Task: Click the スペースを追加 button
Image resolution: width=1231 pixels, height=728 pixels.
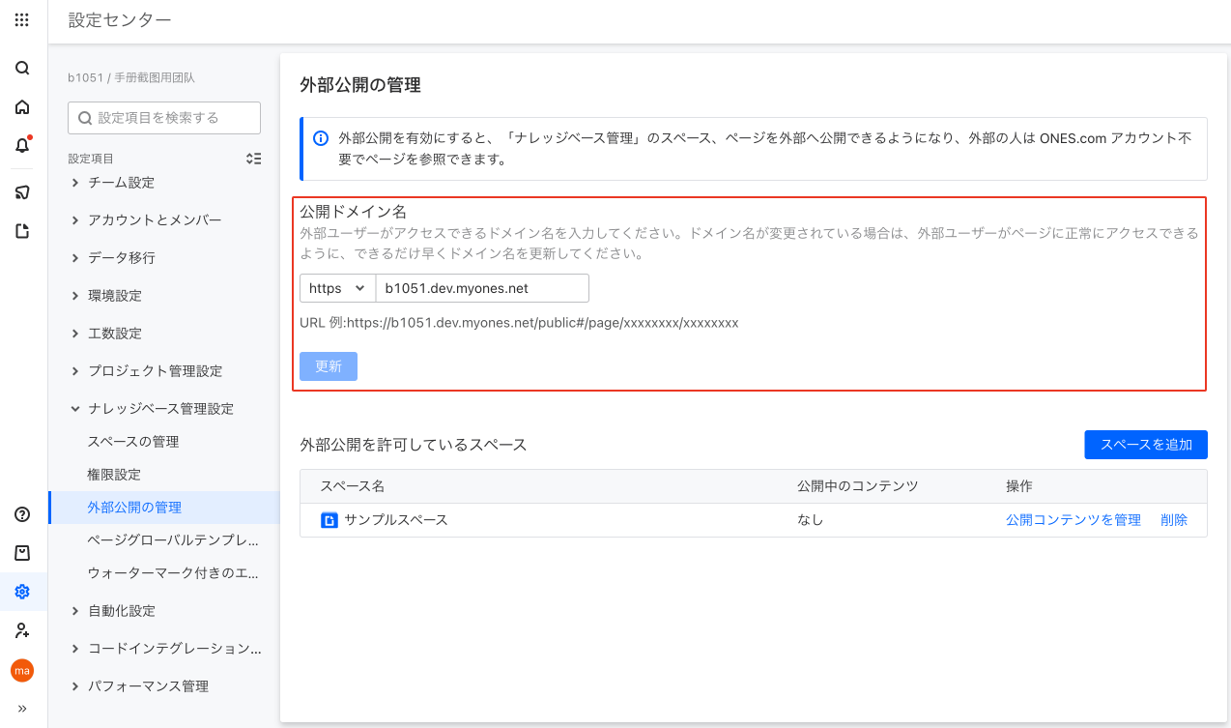Action: (1145, 445)
